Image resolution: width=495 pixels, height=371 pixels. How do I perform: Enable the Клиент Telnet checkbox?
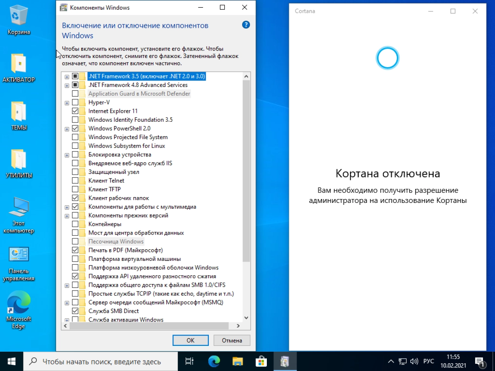point(75,180)
